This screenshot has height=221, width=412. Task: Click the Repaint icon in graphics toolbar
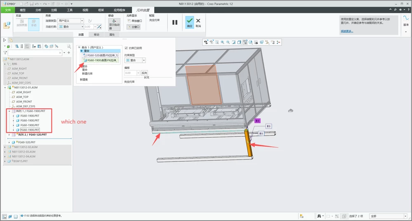coord(233,42)
